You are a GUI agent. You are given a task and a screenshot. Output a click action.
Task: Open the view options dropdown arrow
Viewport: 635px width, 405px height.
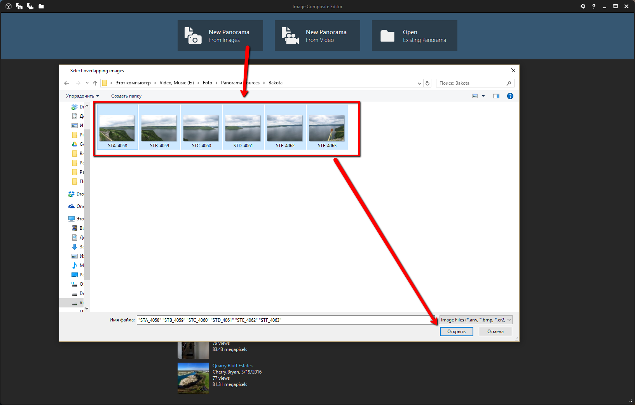point(483,96)
